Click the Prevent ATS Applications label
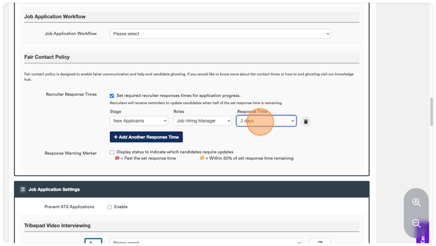 click(x=69, y=207)
